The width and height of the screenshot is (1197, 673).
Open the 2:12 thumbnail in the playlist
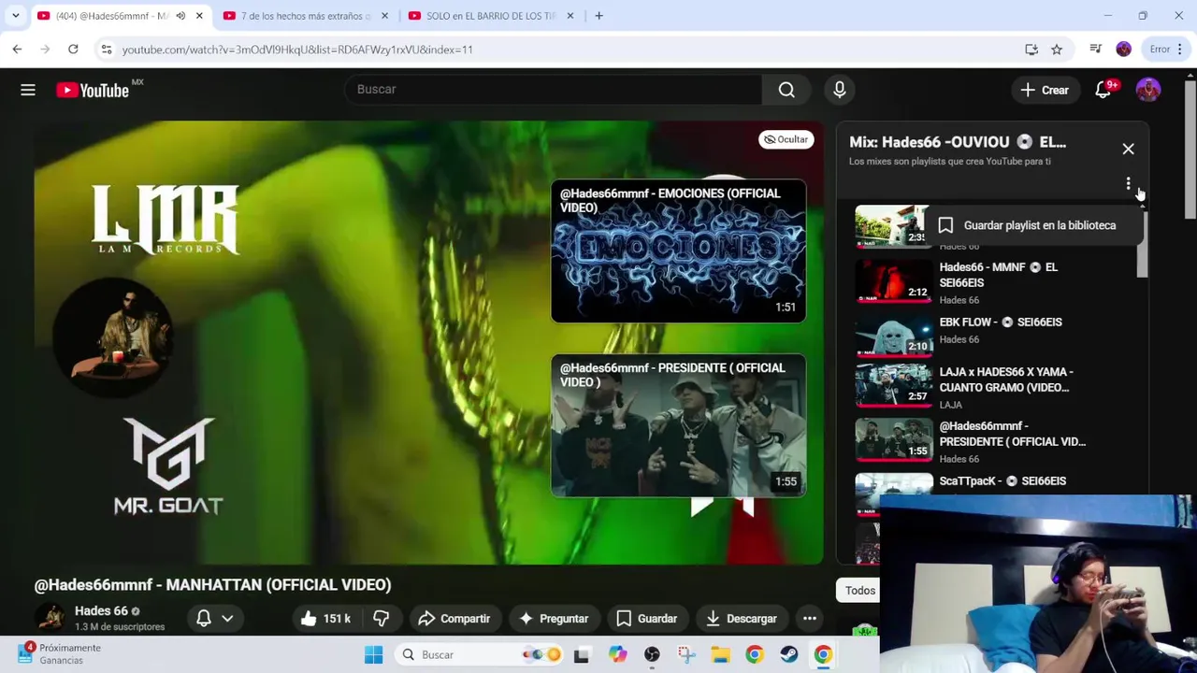tap(894, 282)
